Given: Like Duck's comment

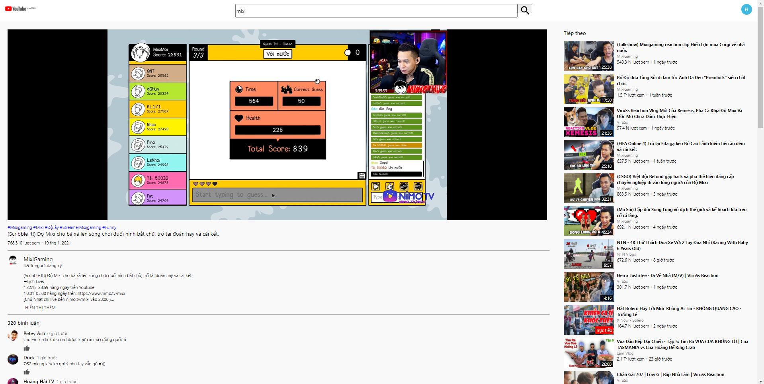Looking at the screenshot, I should point(26,372).
